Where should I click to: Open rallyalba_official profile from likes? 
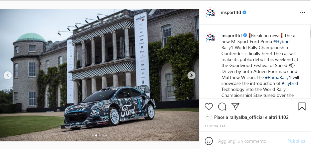tap(246, 117)
